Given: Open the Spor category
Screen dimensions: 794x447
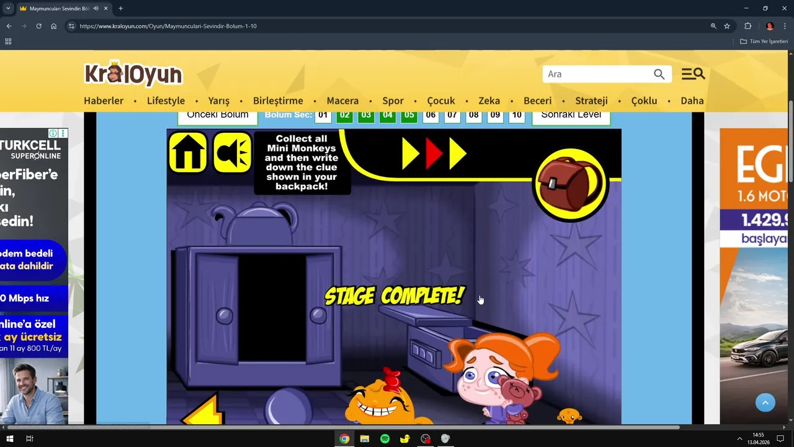Looking at the screenshot, I should click(393, 101).
